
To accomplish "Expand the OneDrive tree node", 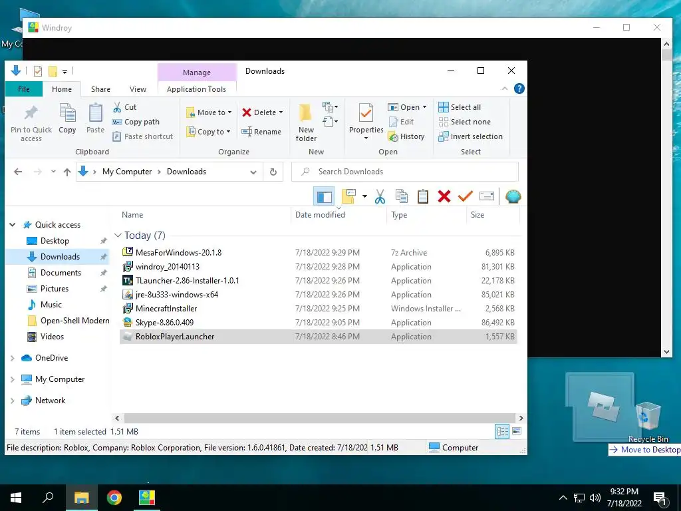I will coord(13,358).
